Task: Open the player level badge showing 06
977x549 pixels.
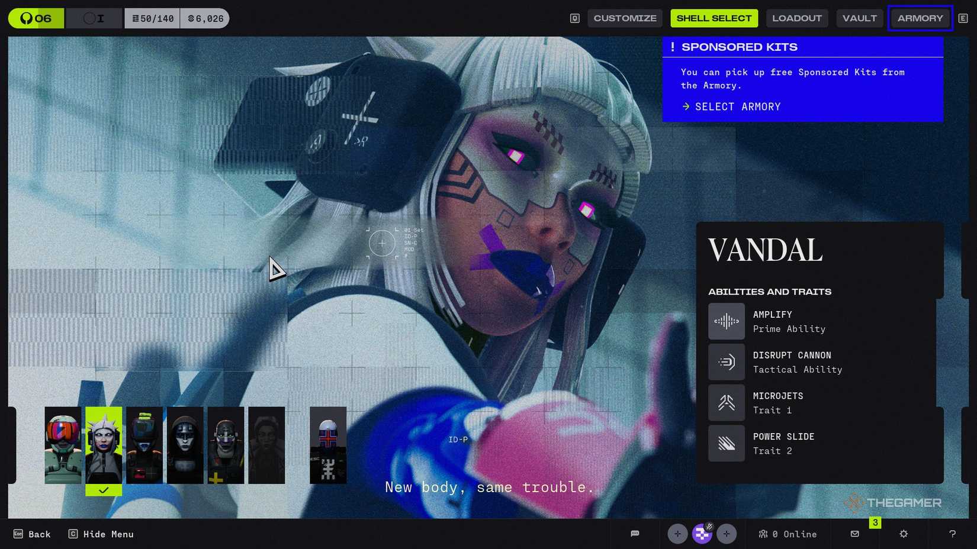Action: [36, 18]
